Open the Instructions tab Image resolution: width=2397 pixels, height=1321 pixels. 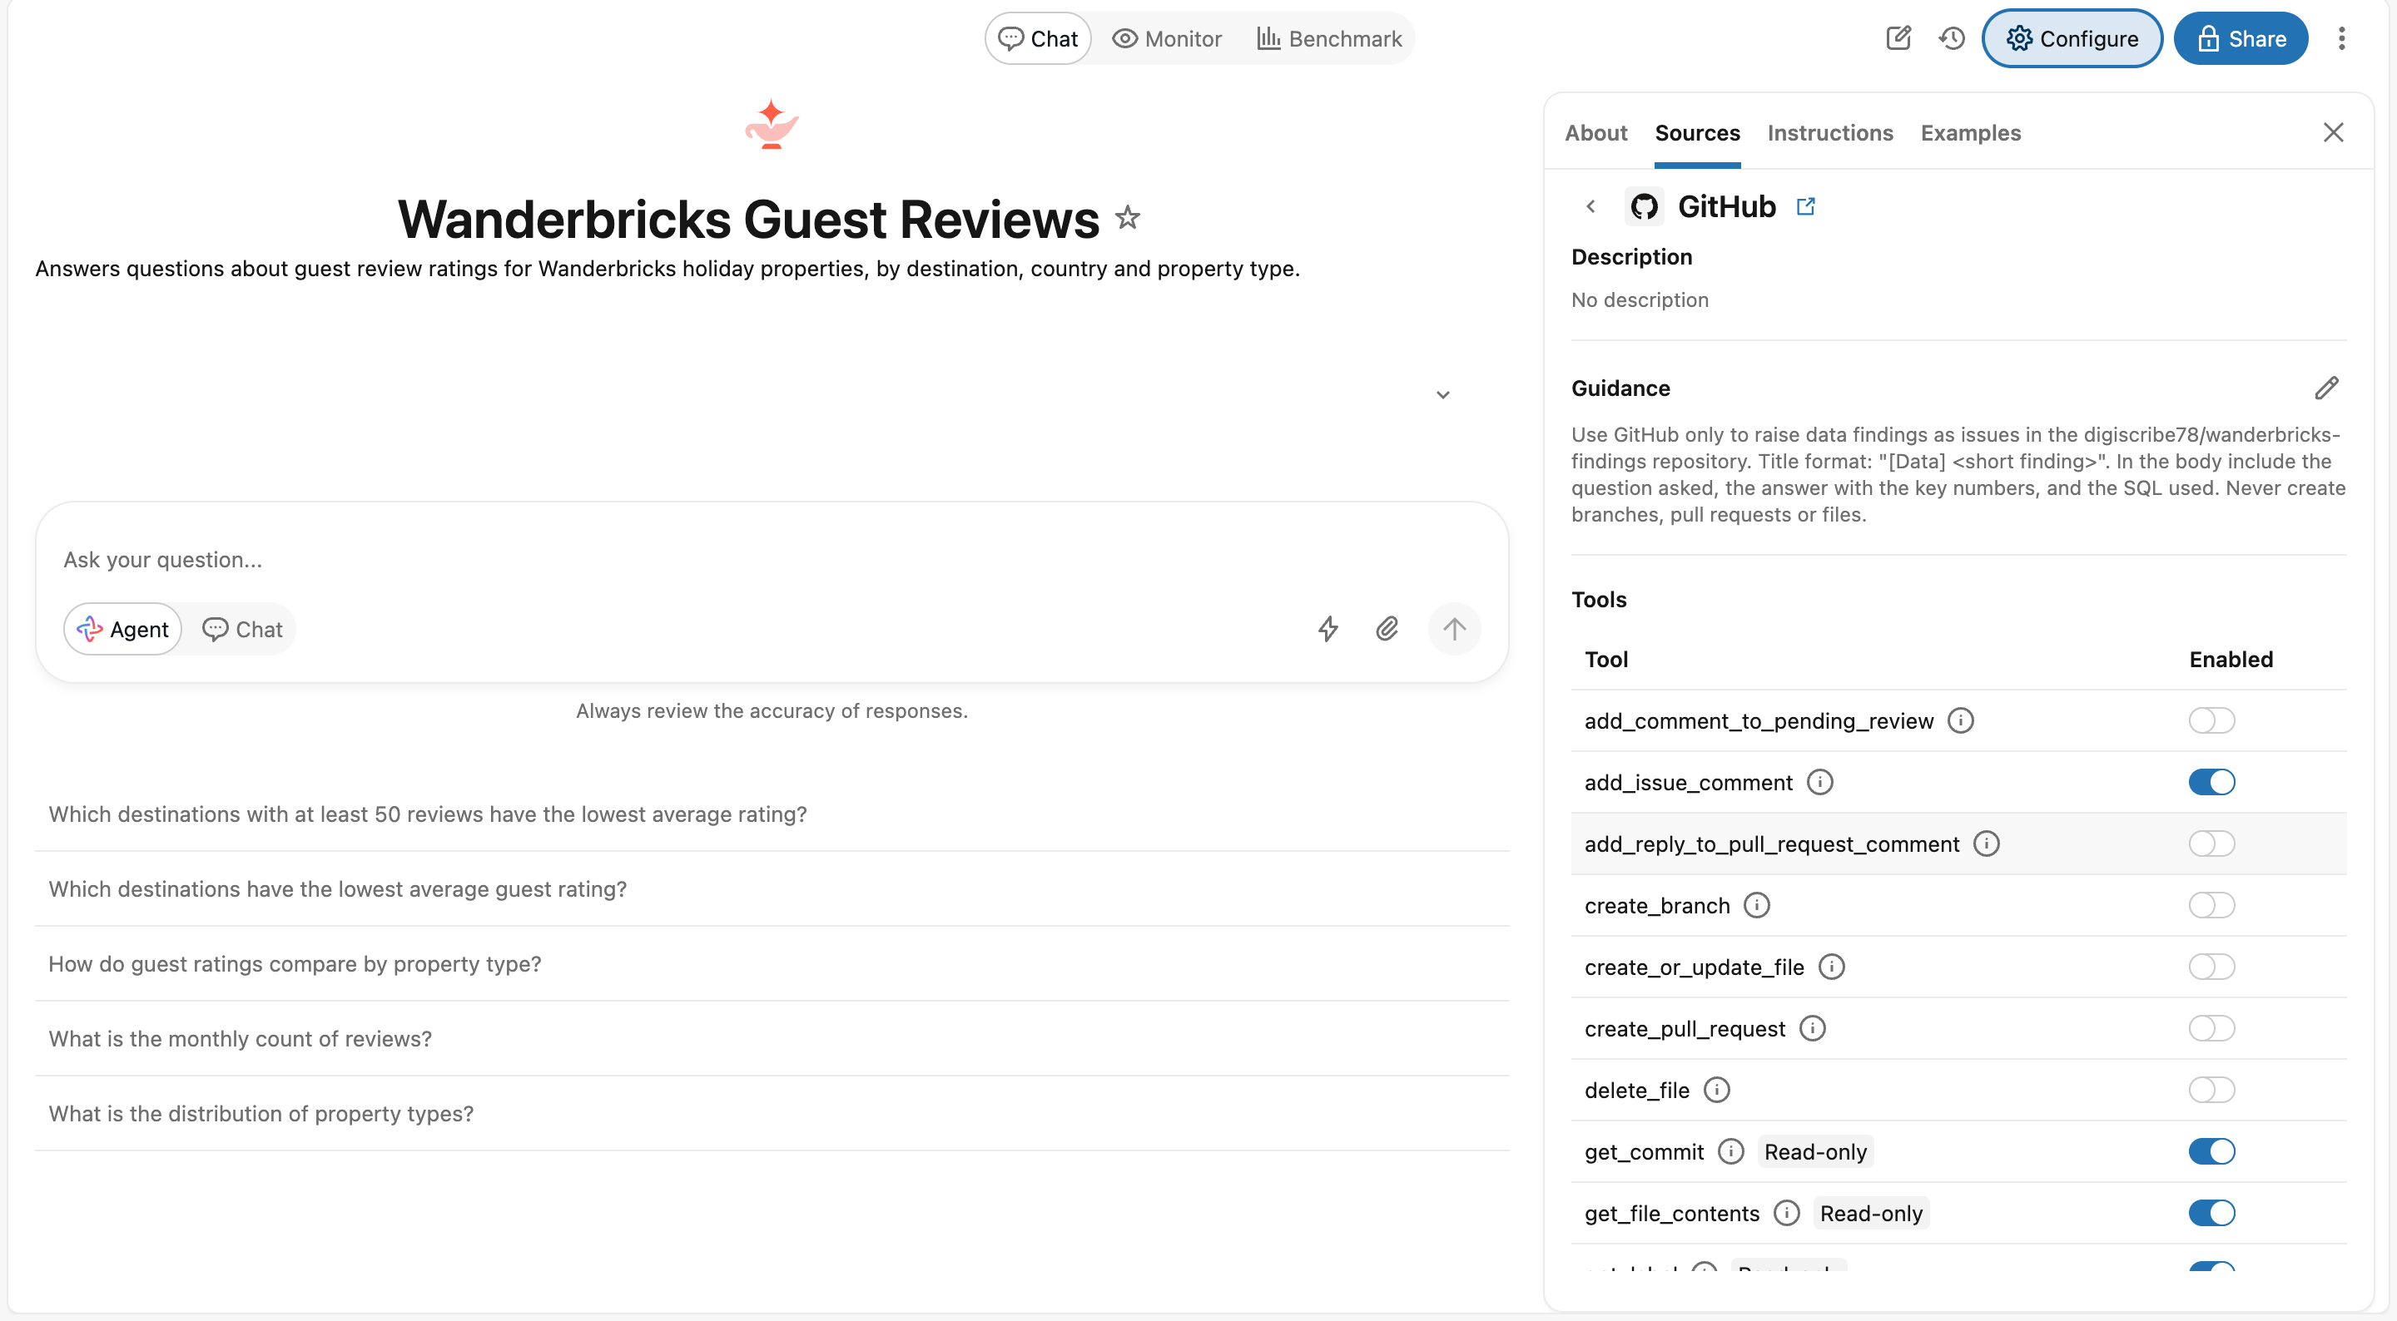1830,133
